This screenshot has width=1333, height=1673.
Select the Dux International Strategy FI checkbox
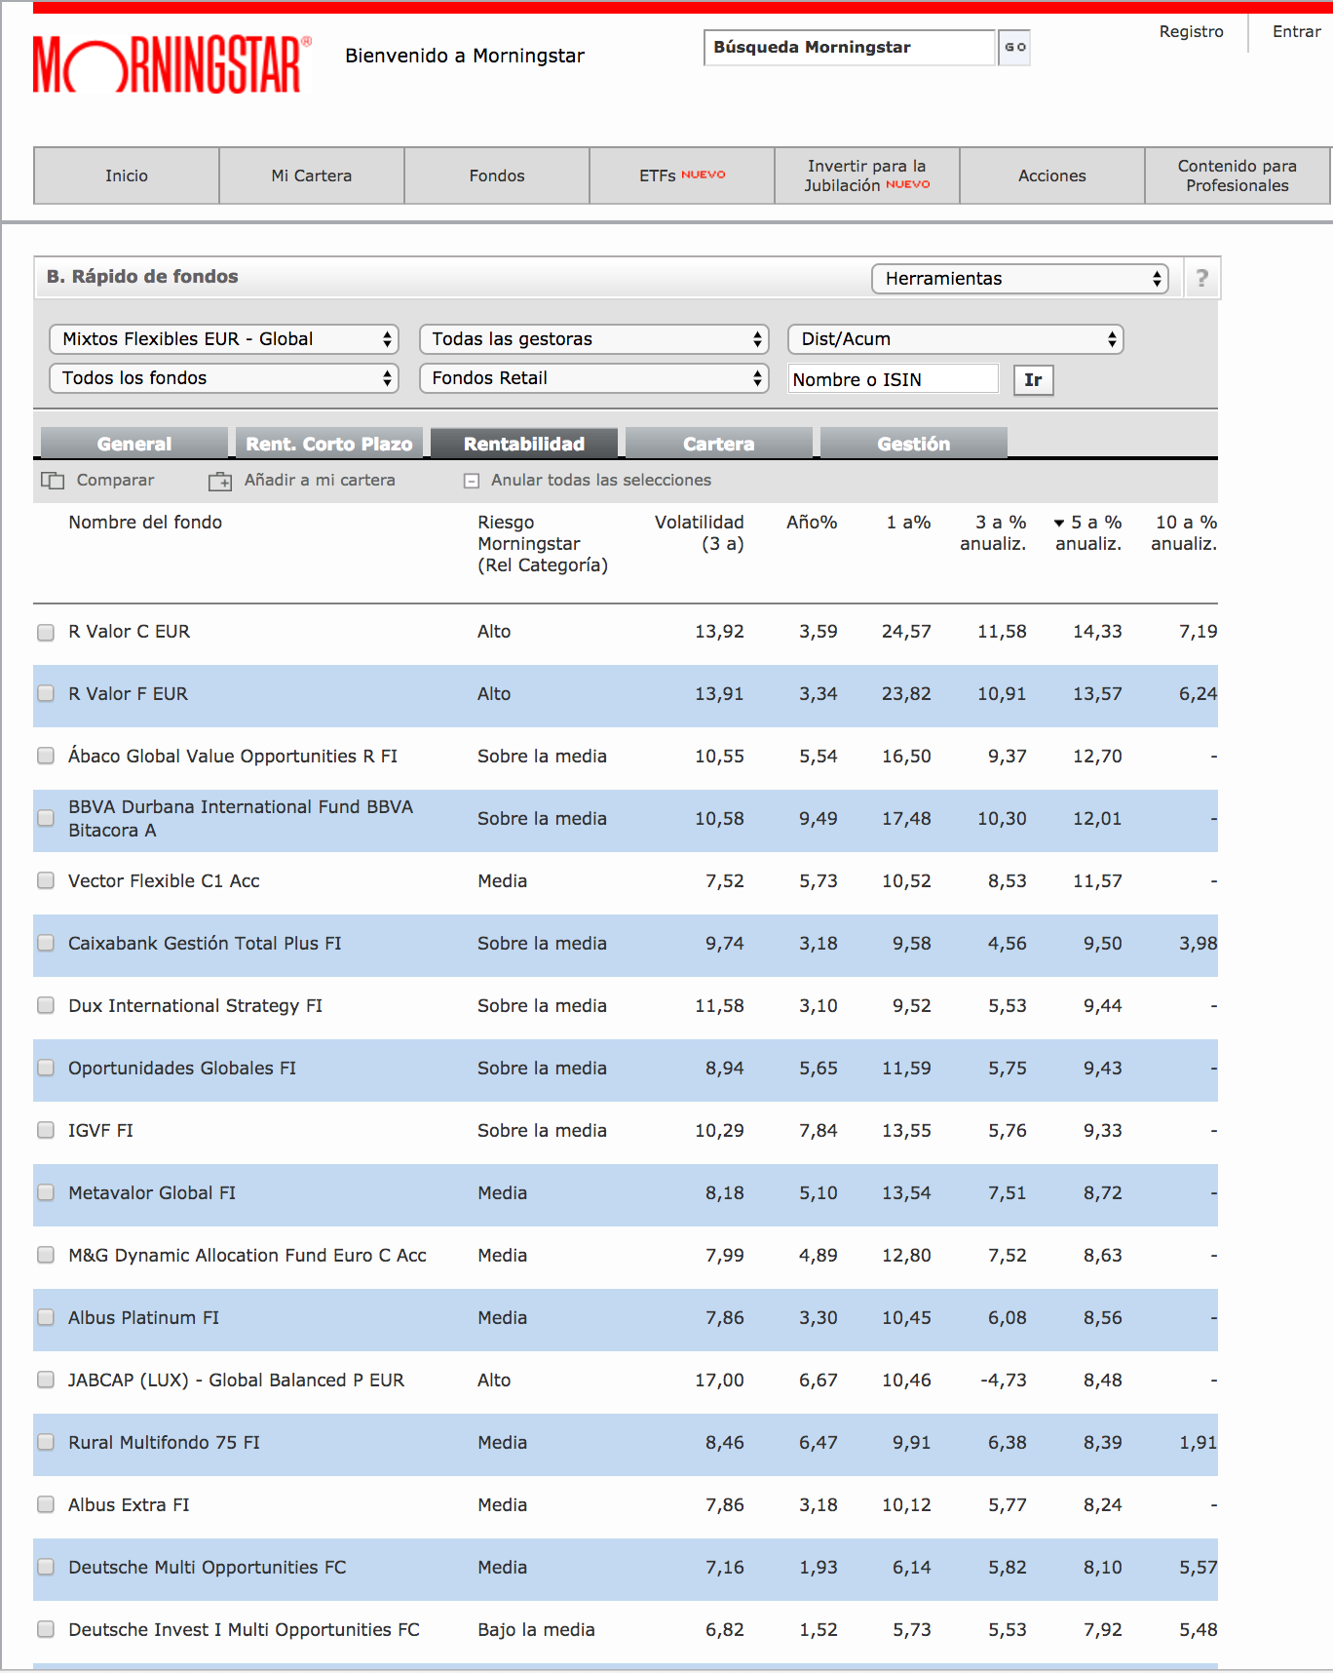tap(46, 1006)
